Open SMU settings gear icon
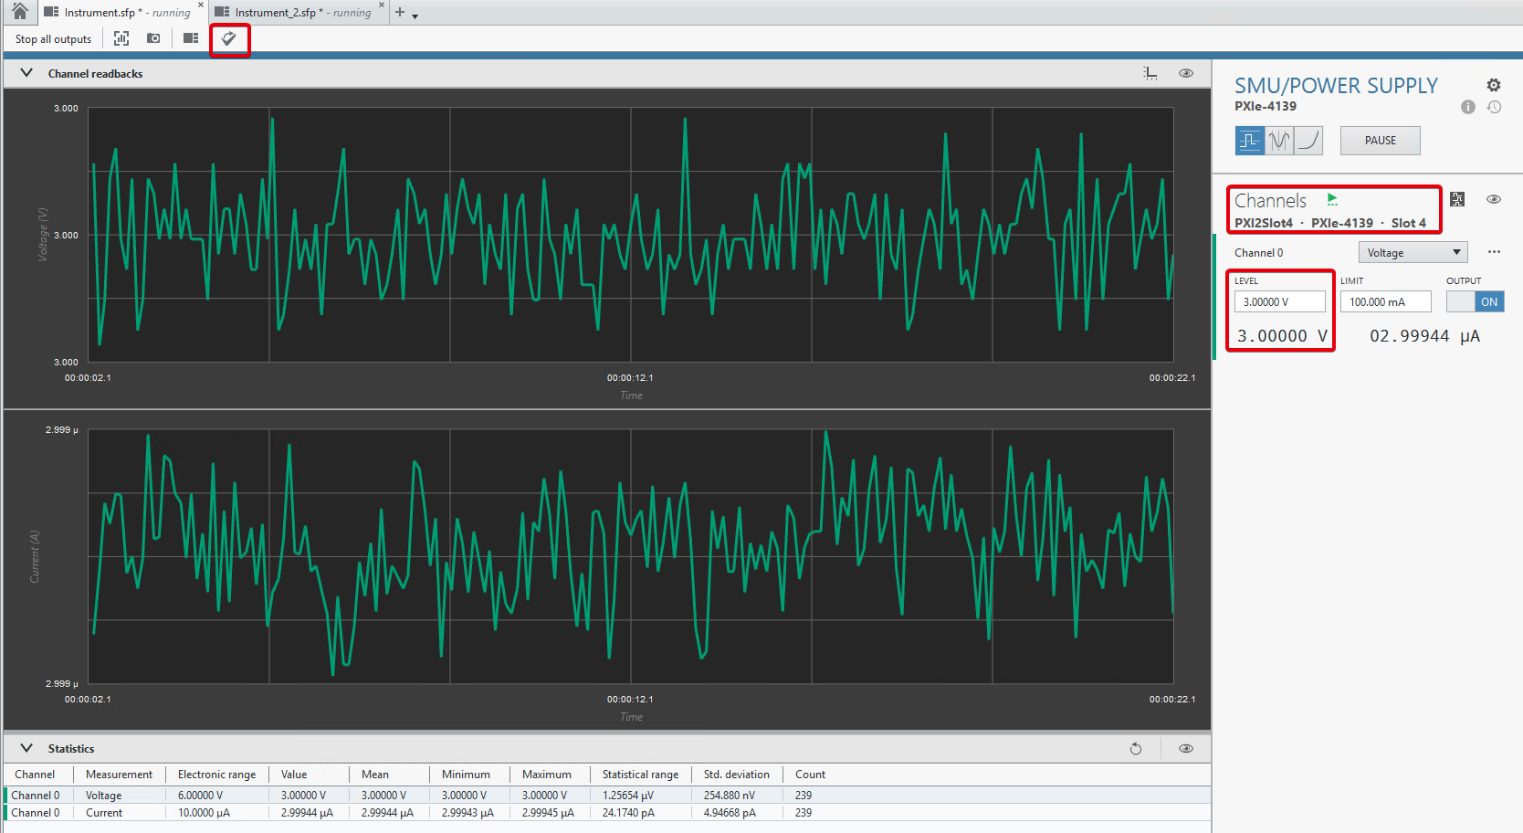 (1494, 85)
